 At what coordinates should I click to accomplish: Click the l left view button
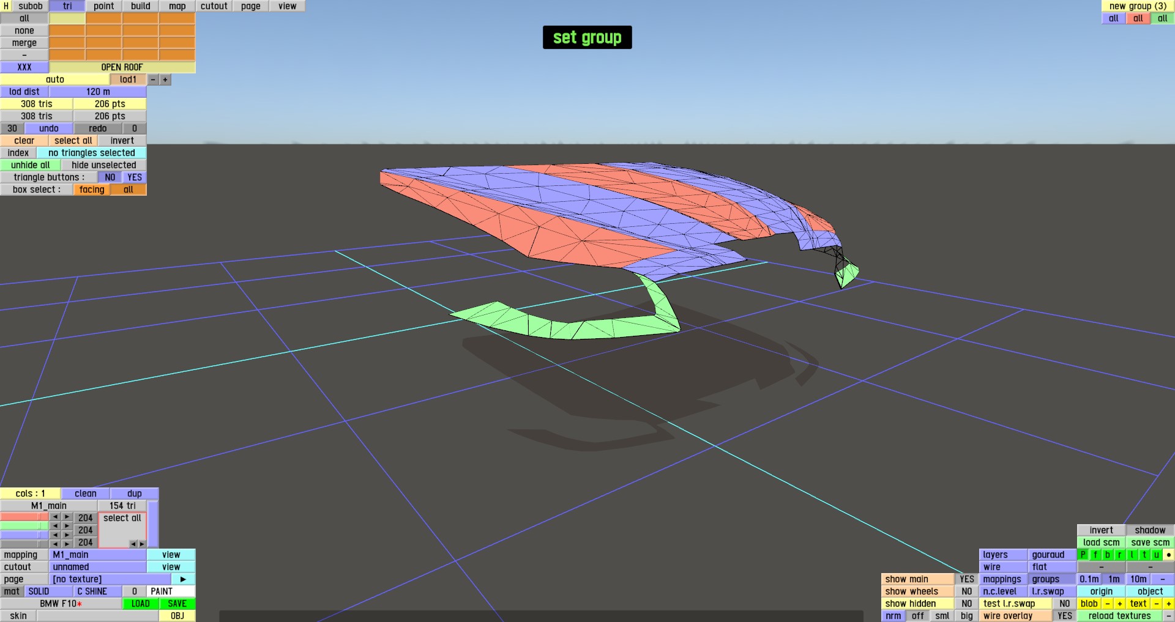coord(1132,555)
